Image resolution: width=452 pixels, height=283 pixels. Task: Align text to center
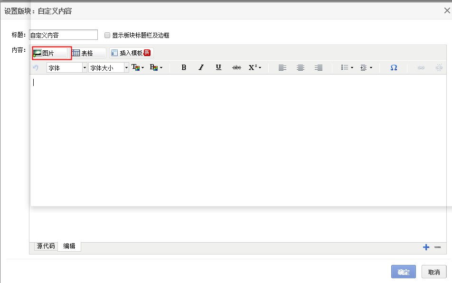tap(301, 67)
